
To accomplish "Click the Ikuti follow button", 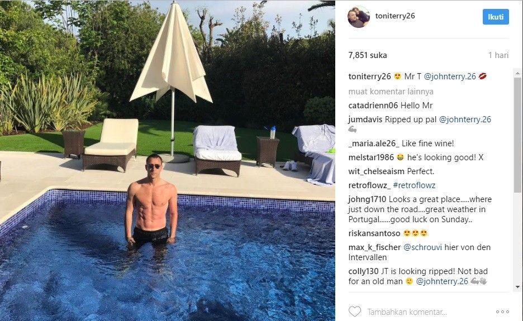I will tap(496, 17).
